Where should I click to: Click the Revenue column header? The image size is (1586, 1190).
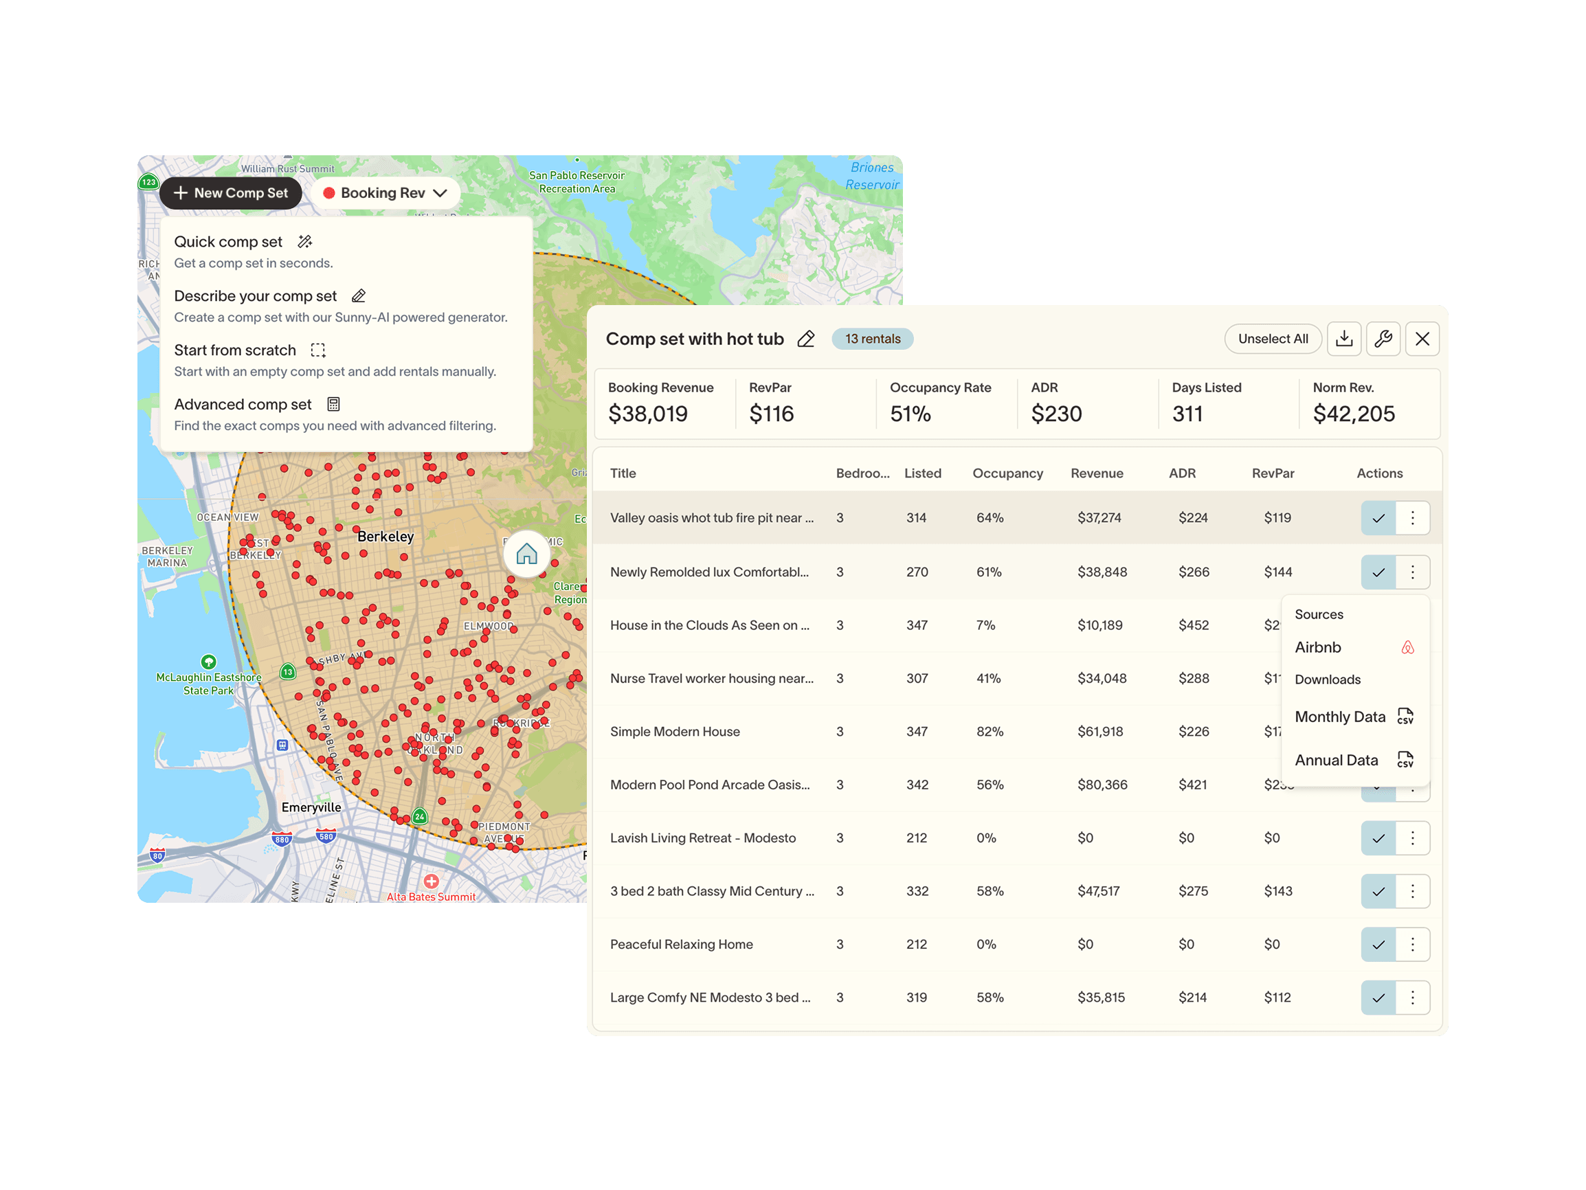pos(1096,473)
